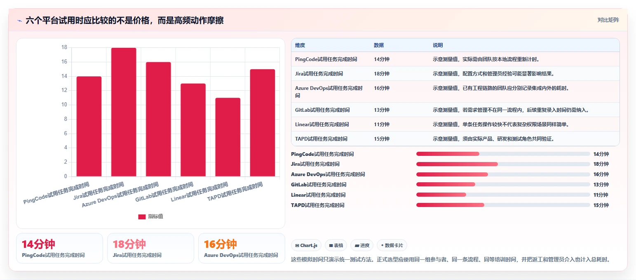Click the Azure DevOps progress bar

pos(503,174)
